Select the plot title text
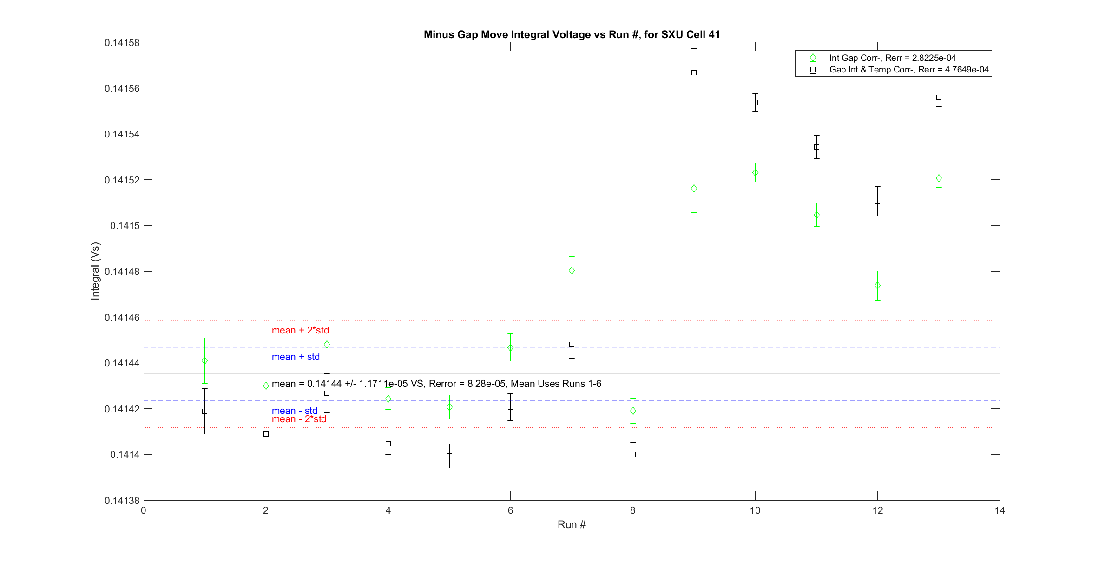1105x562 pixels. pos(572,34)
